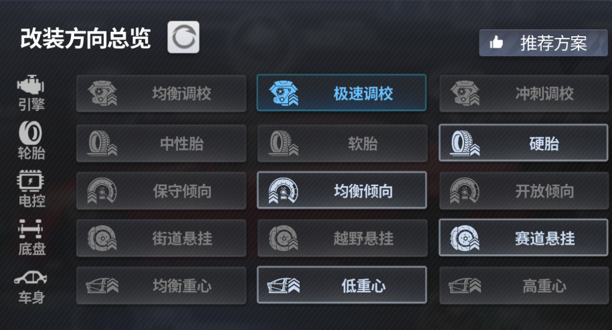Select 保守倾向 ECU option

(x=161, y=191)
